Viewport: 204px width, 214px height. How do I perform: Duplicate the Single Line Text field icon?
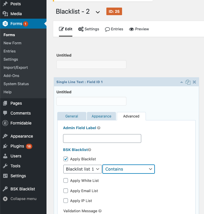(188, 82)
